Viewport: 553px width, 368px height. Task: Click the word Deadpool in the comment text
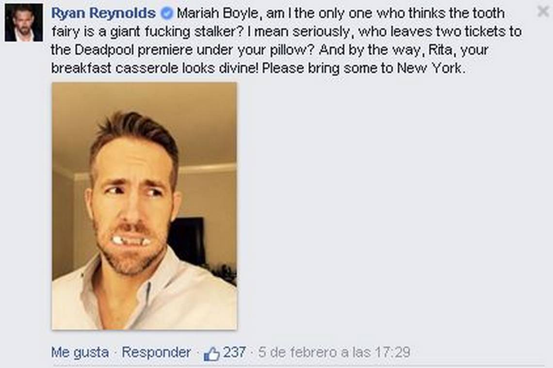coord(104,50)
